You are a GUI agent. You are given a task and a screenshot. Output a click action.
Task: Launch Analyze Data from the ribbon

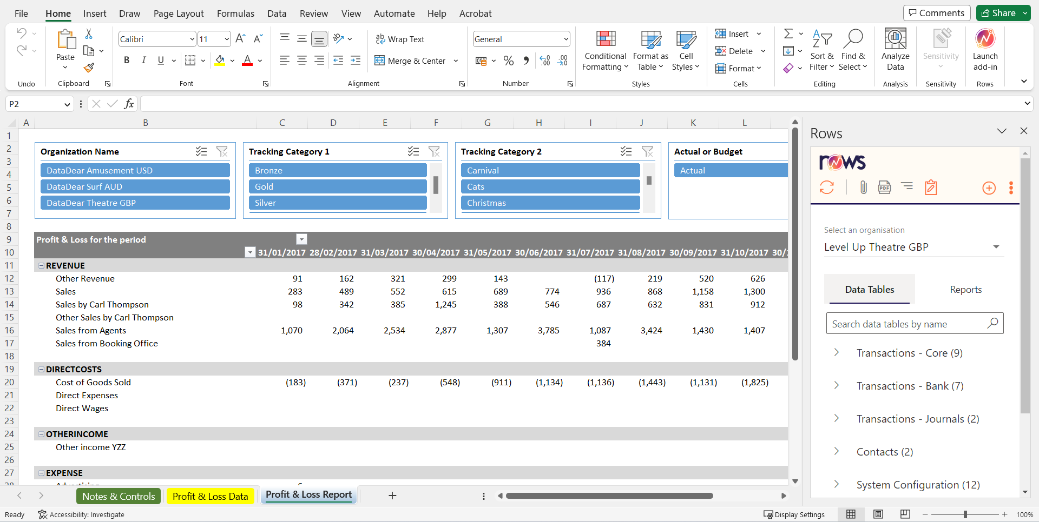[x=895, y=50]
